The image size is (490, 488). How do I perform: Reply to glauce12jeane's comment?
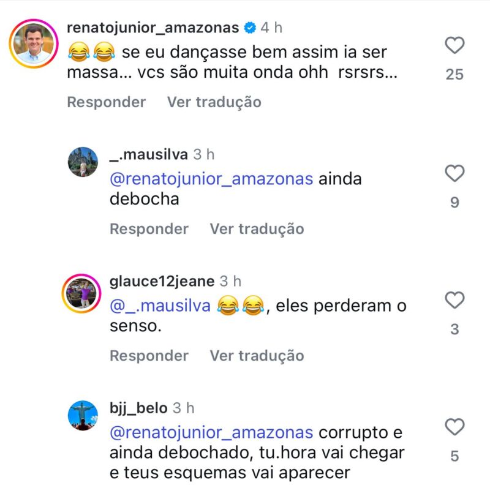click(x=149, y=355)
